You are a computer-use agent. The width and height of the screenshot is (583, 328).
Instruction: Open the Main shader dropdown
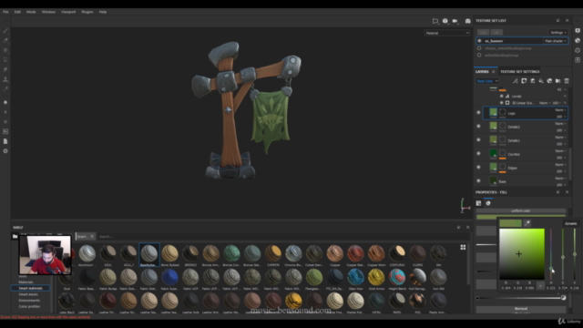(555, 41)
